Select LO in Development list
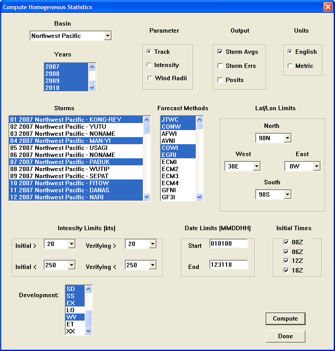335x351 pixels. click(x=75, y=310)
